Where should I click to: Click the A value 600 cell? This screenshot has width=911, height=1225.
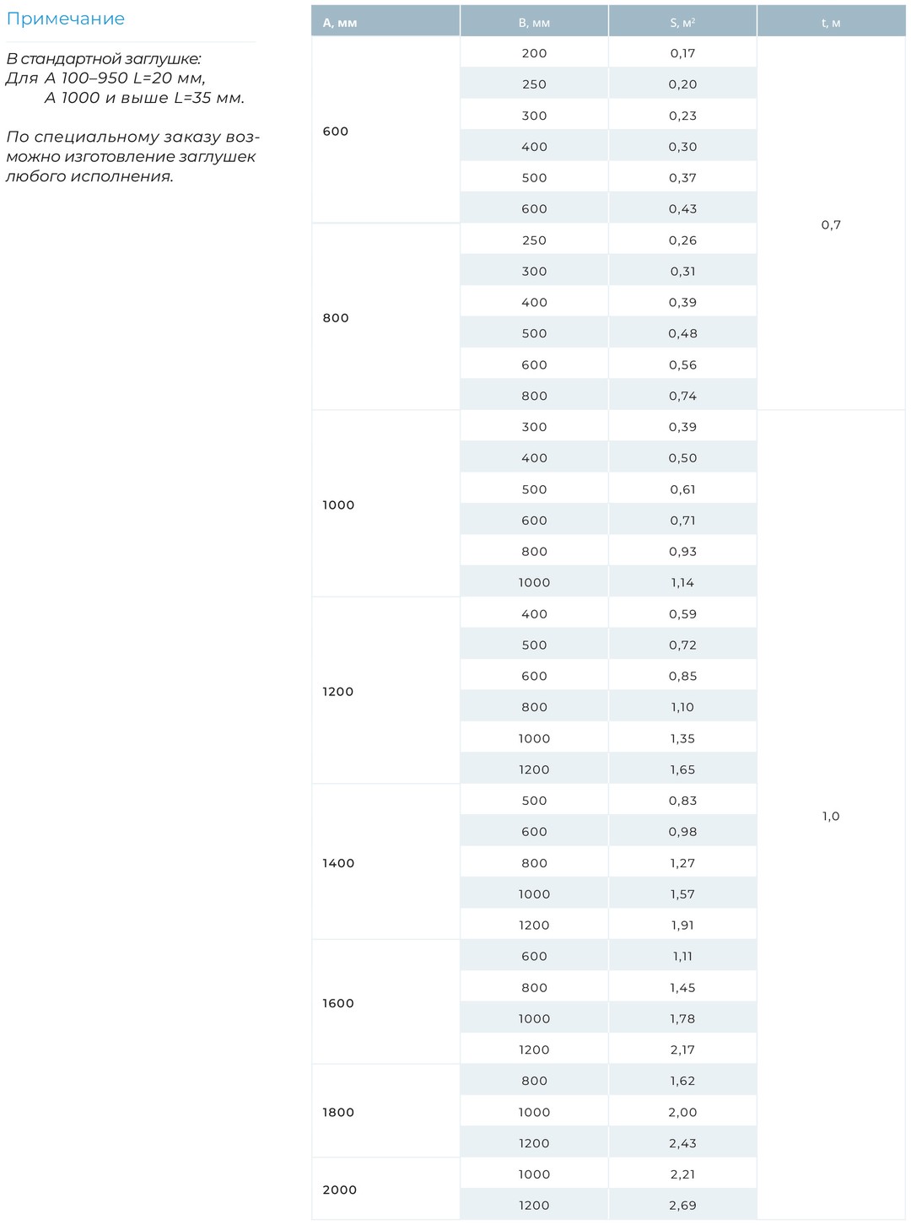[x=385, y=131]
